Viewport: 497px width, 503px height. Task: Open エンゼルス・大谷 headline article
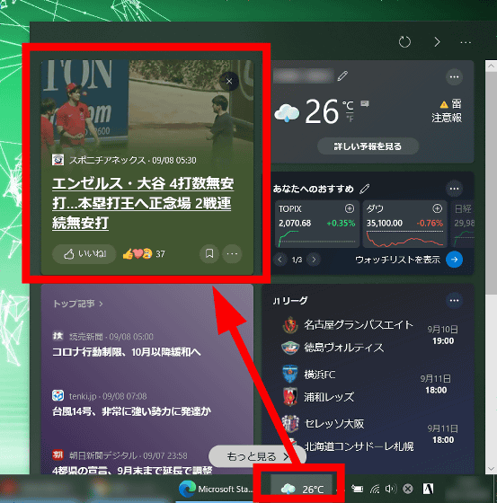tap(143, 203)
